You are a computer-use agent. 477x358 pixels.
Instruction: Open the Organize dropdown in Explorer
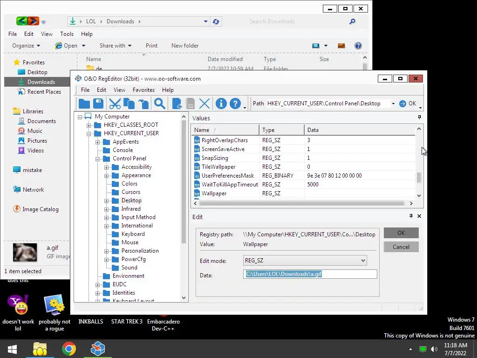[26, 46]
